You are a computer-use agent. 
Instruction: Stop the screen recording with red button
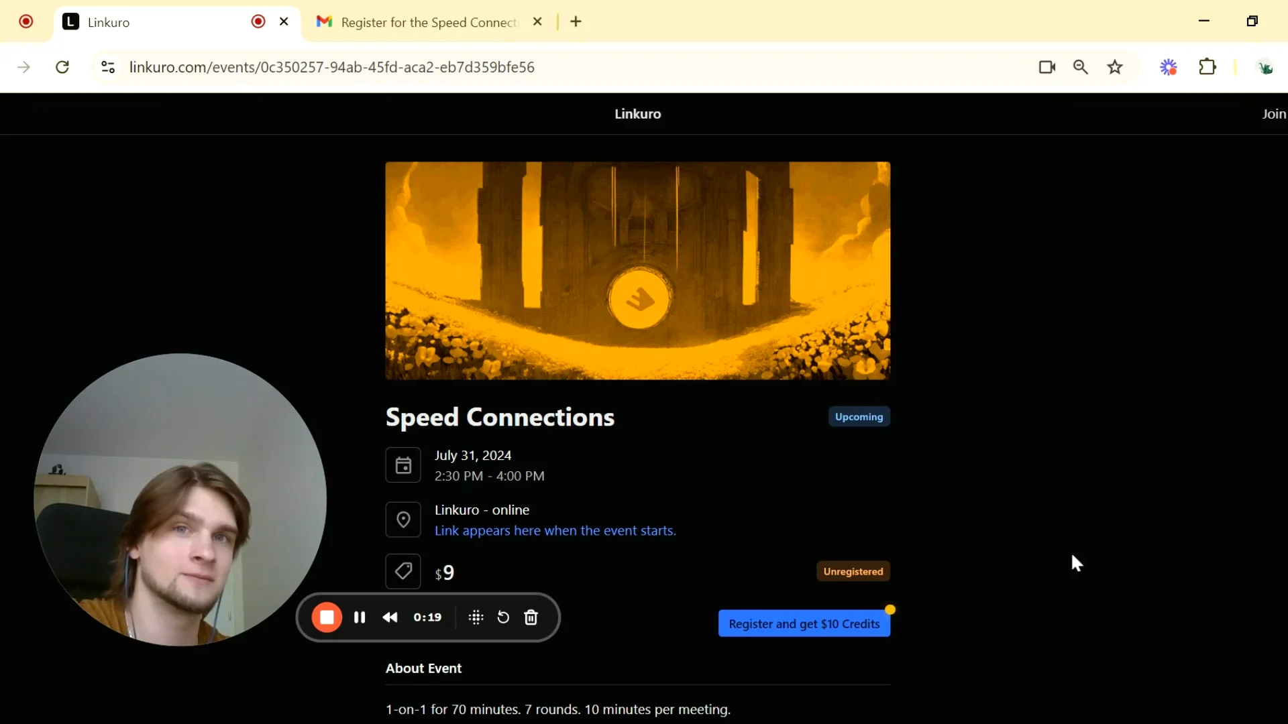pos(327,617)
